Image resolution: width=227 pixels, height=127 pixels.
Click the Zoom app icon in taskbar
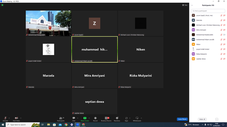(78, 125)
